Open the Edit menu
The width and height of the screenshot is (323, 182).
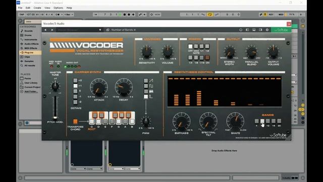pyautogui.click(x=28, y=8)
